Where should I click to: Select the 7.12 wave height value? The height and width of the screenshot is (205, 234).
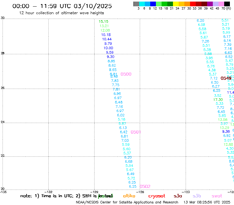[x=214, y=78]
